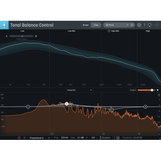The height and width of the screenshot is (161, 161).
Task: Solo the High-Mid band icon
Action: pos(109,31)
